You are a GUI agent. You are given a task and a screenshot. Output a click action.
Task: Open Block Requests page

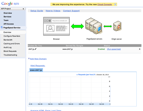tap(10, 51)
